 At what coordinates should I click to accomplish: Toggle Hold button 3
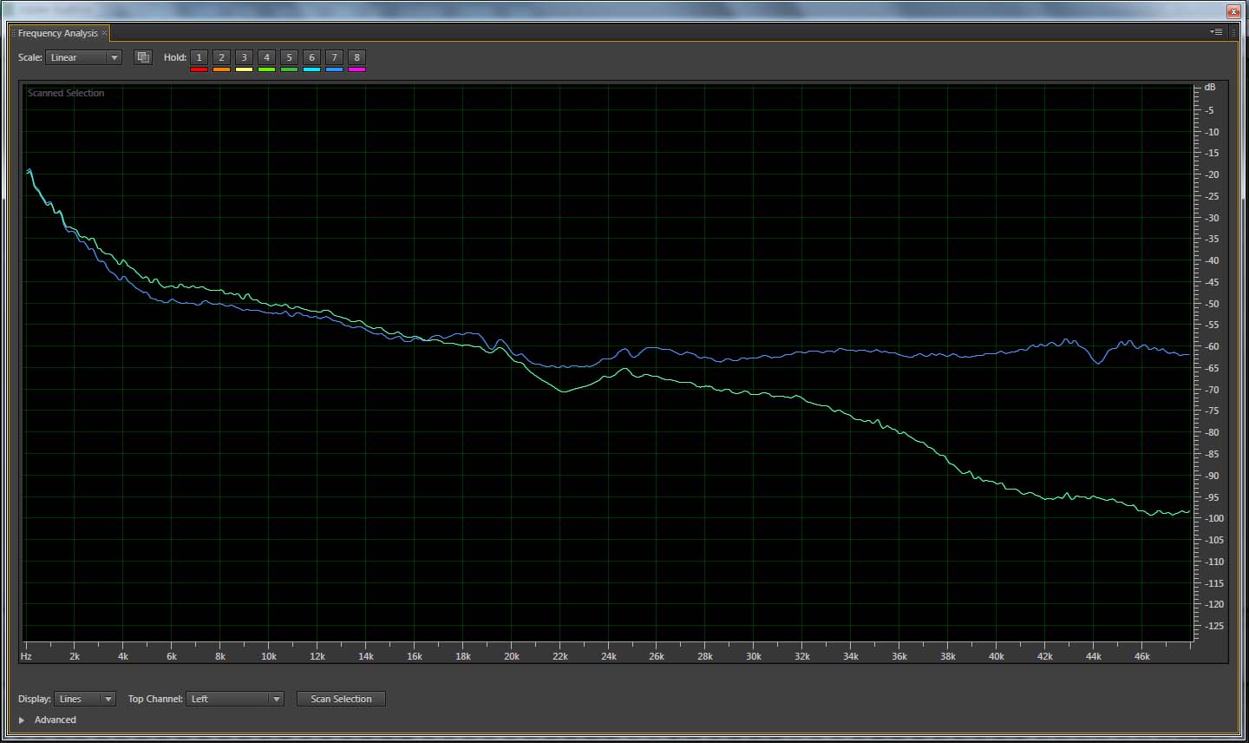pyautogui.click(x=244, y=58)
